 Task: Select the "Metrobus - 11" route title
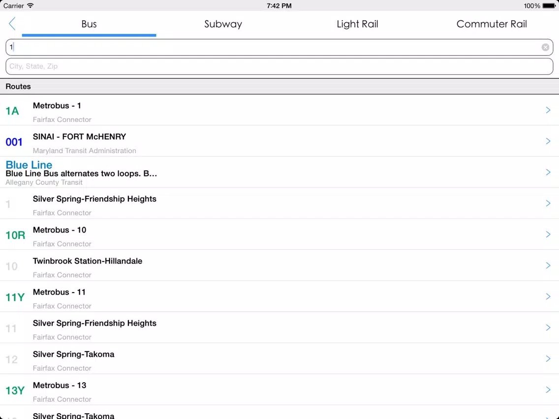[59, 292]
